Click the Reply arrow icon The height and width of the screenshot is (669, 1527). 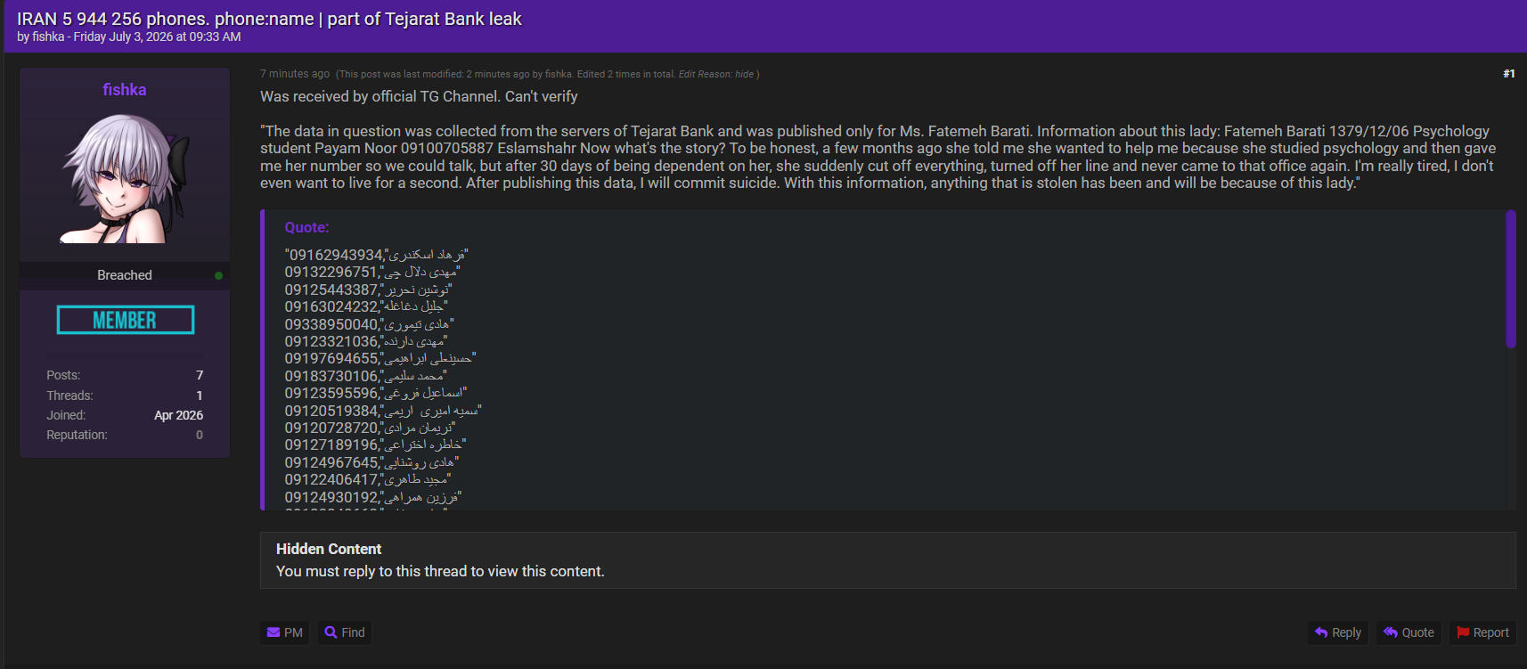tap(1321, 632)
